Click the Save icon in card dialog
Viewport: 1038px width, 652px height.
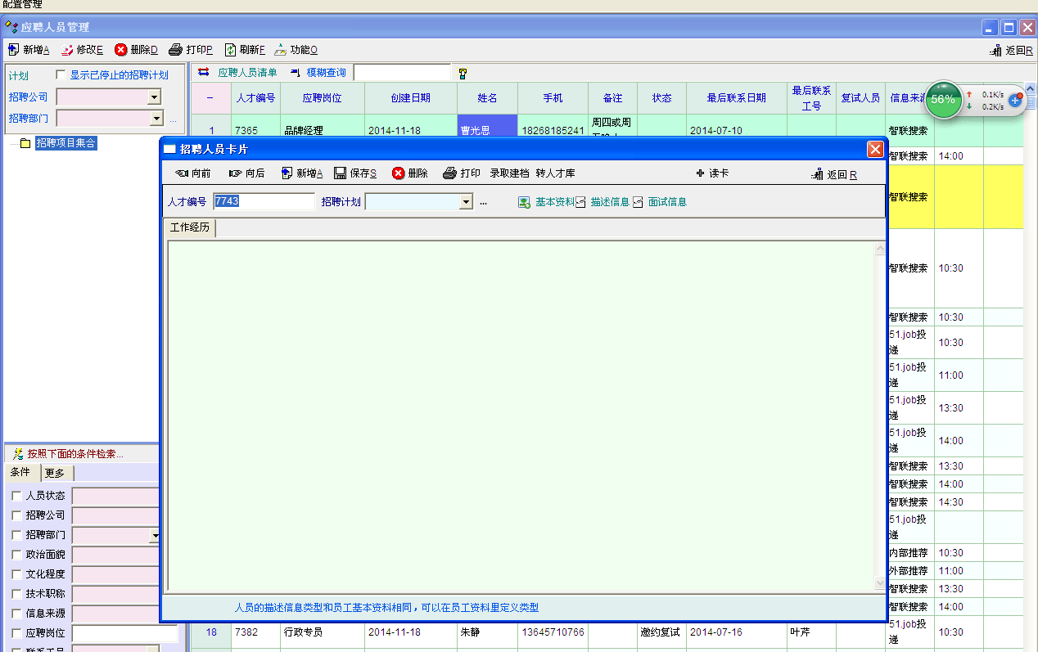point(341,173)
